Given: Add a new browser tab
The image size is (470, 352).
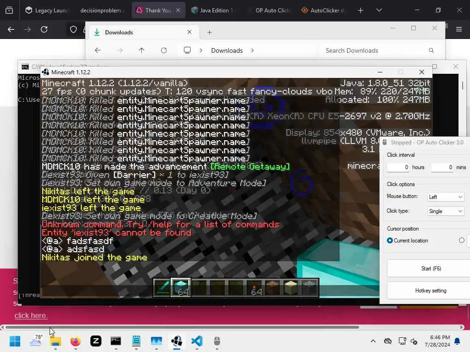Looking at the screenshot, I should (360, 11).
